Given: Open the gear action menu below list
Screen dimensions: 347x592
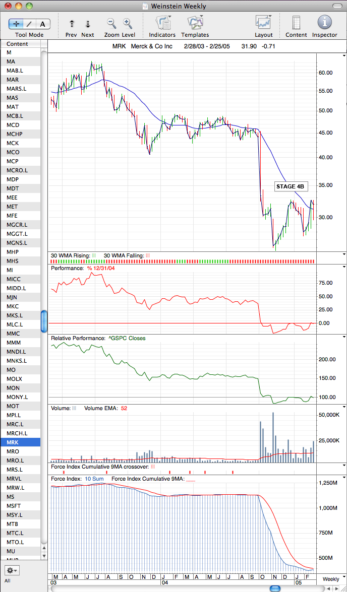Looking at the screenshot, I should click(12, 570).
